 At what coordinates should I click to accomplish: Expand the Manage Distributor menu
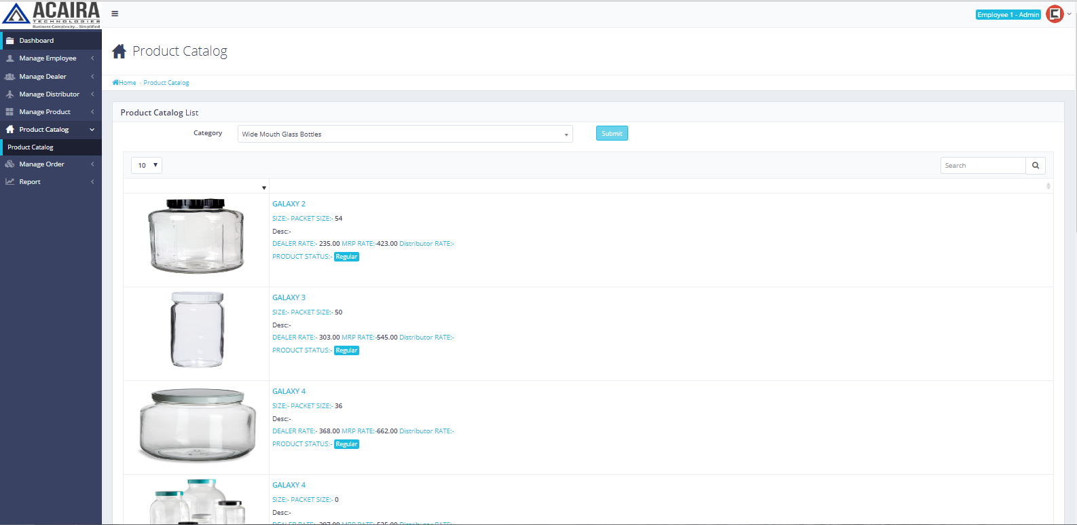click(49, 94)
